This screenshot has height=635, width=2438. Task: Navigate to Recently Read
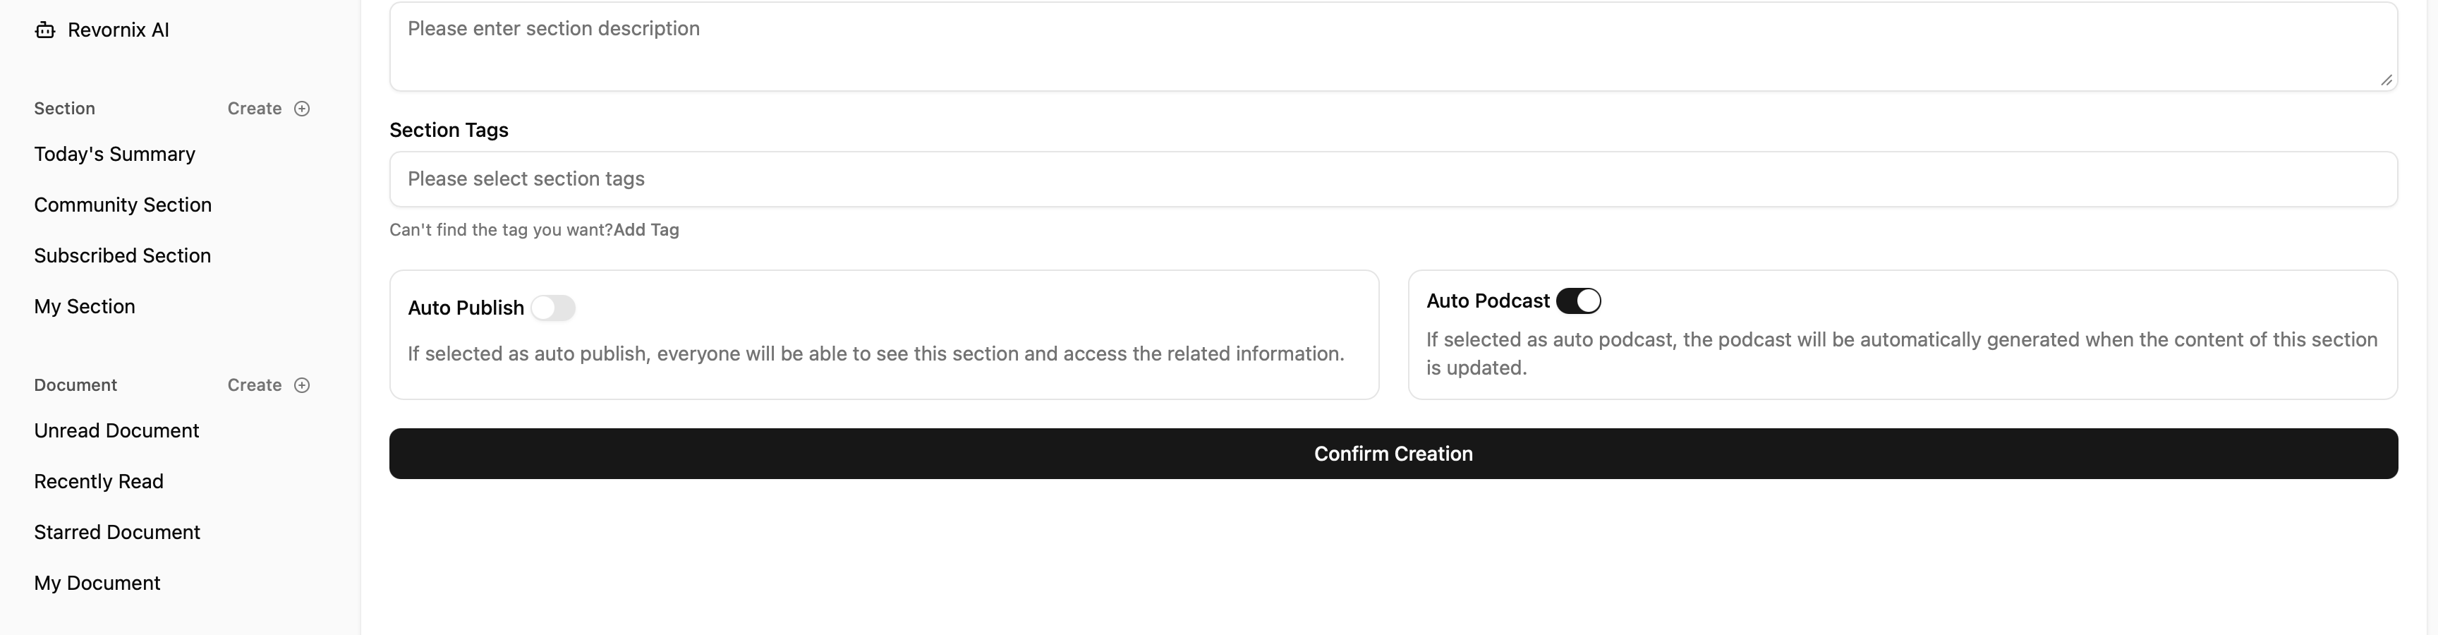[x=99, y=482]
